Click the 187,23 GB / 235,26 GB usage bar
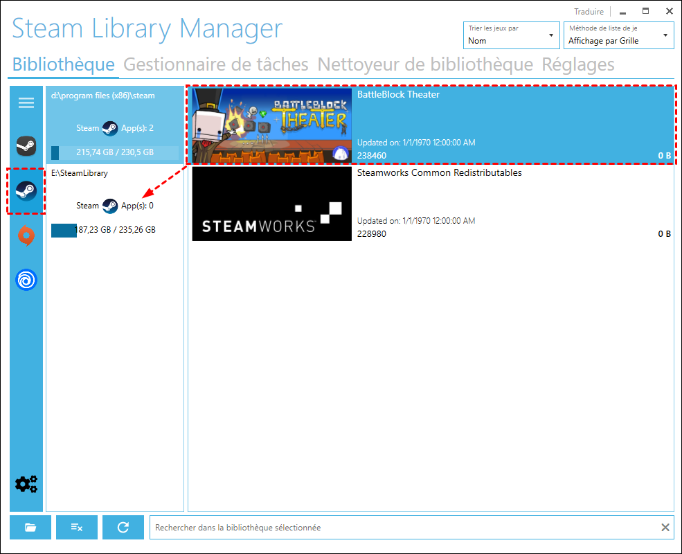Viewport: 682px width, 554px height. [115, 230]
